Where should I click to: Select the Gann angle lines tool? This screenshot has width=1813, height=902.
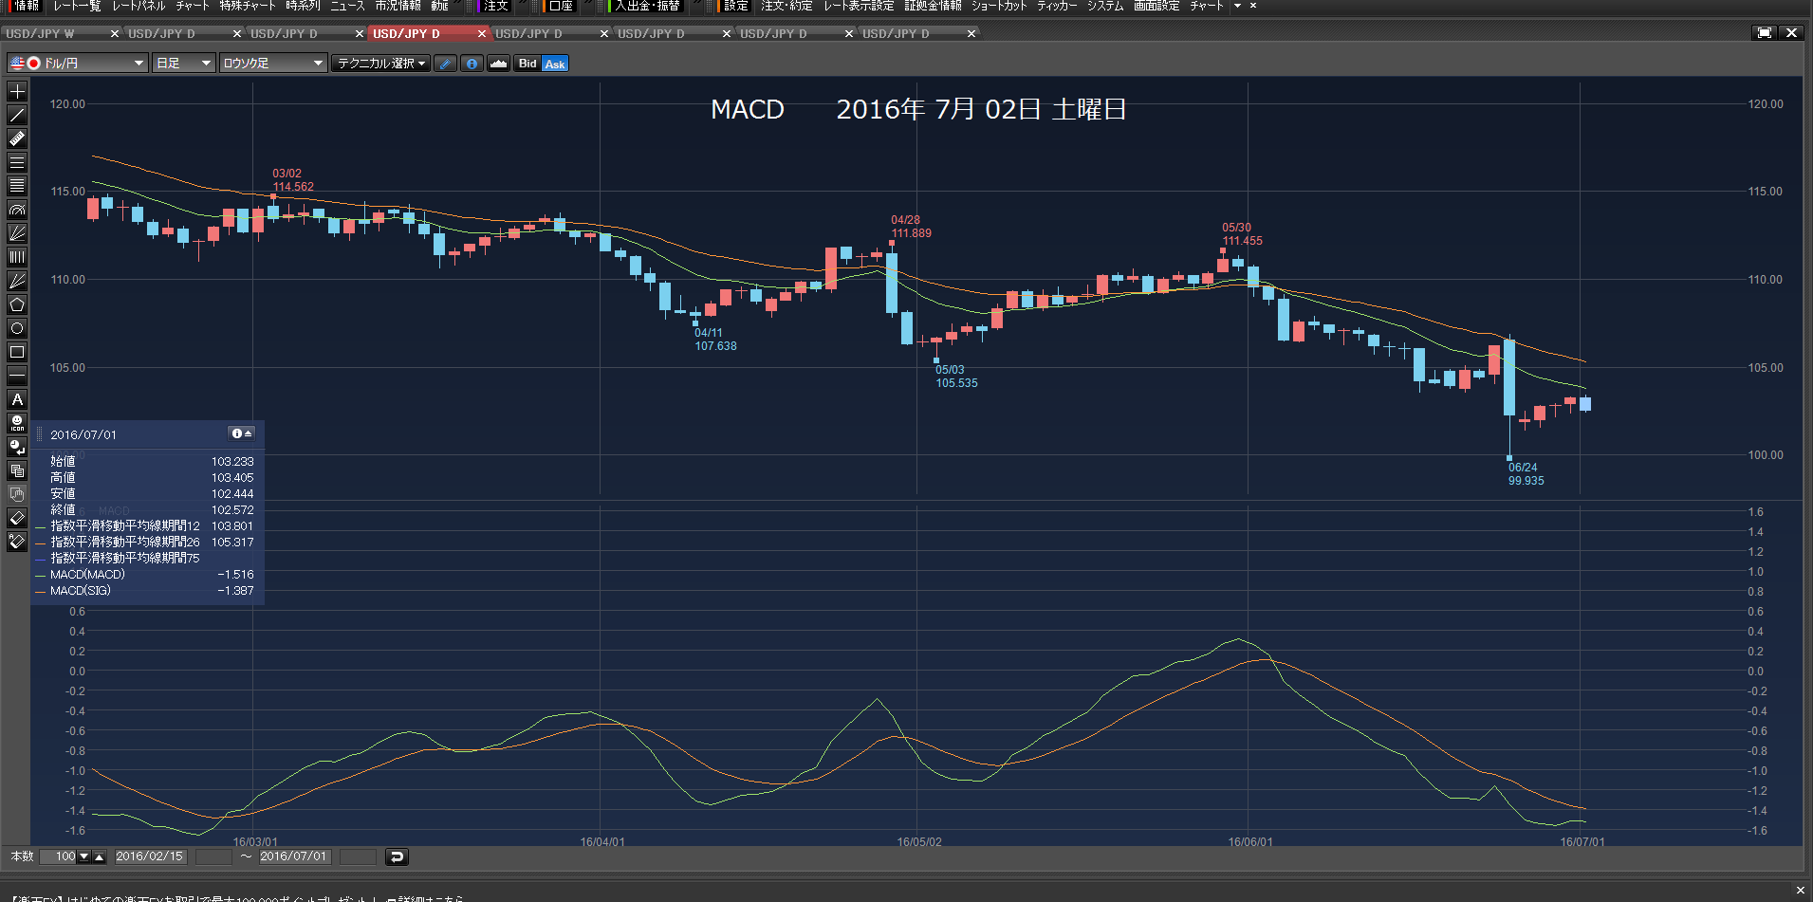coord(17,282)
